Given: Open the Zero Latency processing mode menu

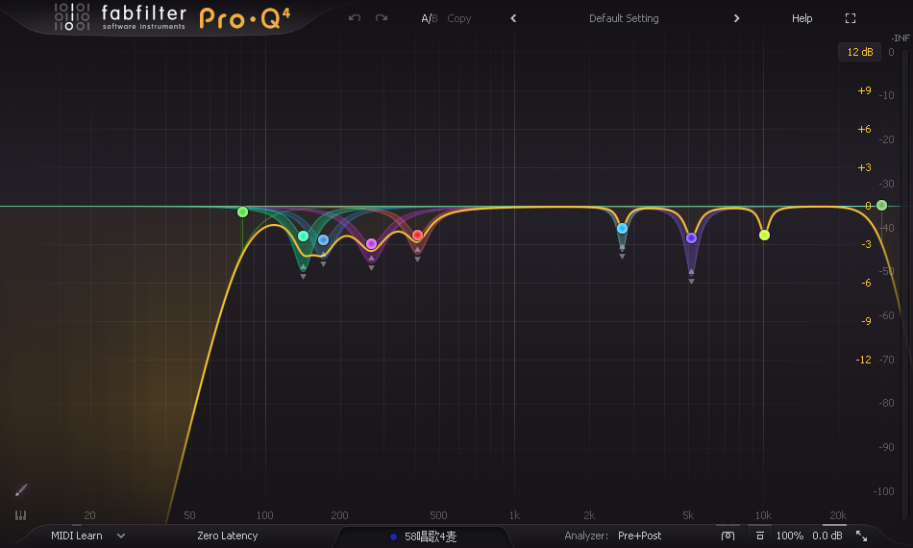Looking at the screenshot, I should coord(227,536).
